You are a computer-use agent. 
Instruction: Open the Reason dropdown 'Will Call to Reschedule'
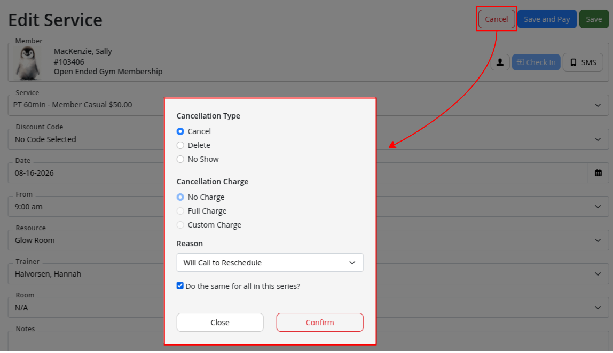coord(270,263)
